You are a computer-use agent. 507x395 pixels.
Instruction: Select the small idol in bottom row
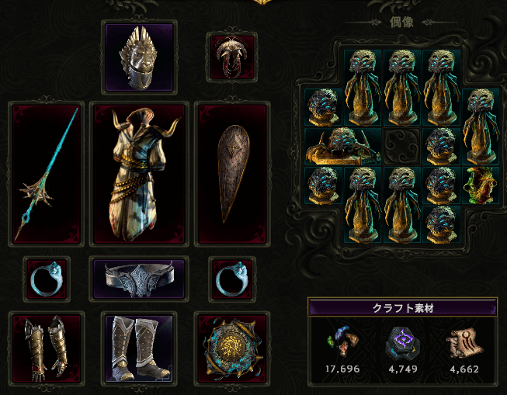point(441,224)
